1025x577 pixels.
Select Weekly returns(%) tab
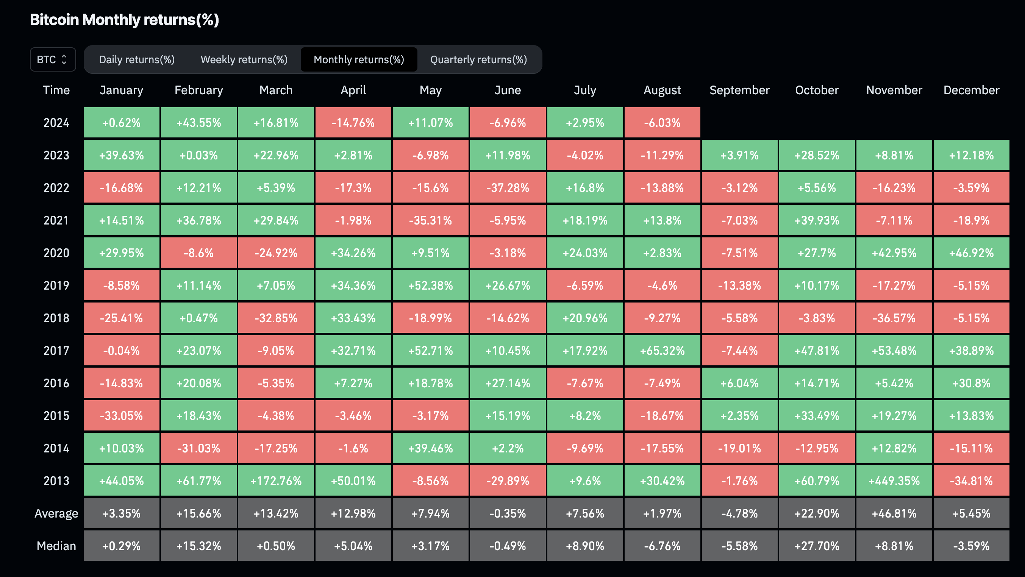click(242, 58)
